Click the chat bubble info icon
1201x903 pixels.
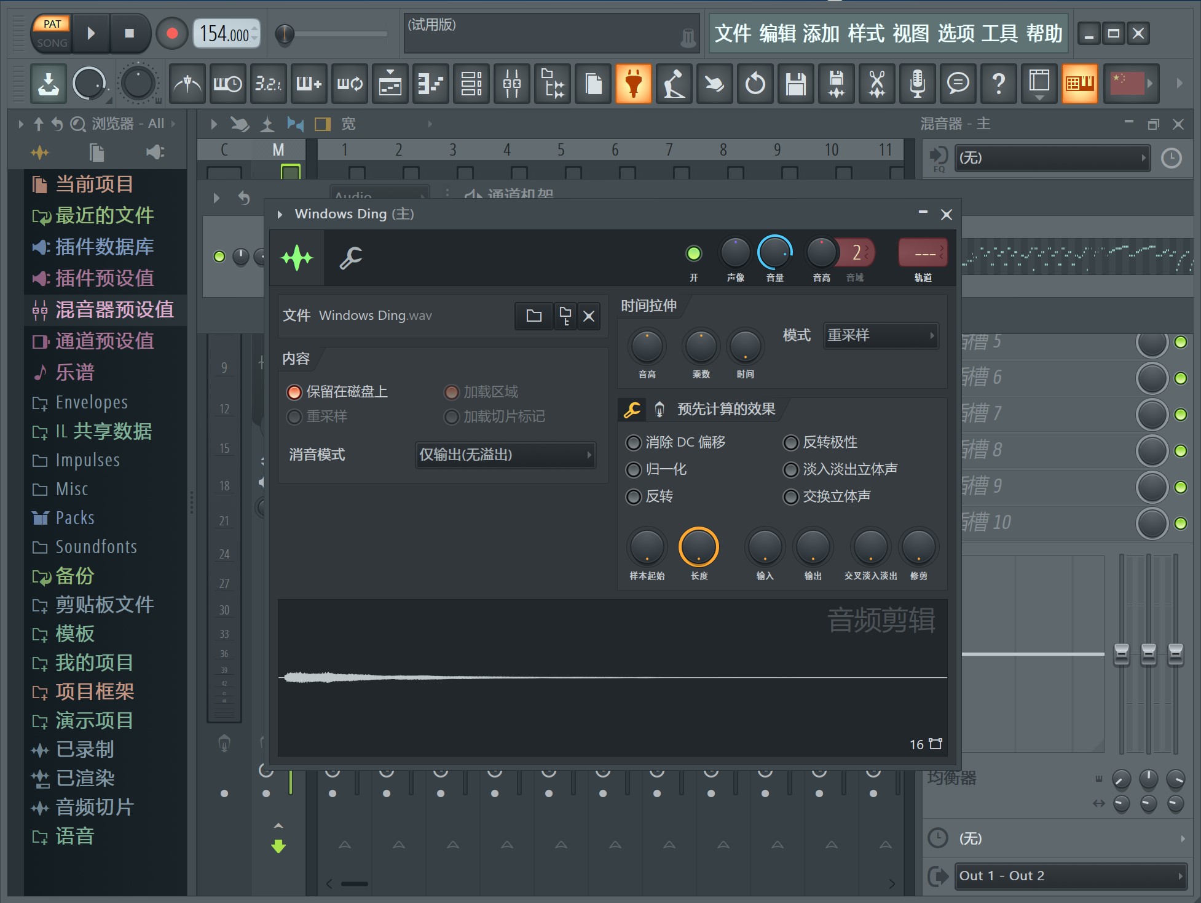click(958, 83)
